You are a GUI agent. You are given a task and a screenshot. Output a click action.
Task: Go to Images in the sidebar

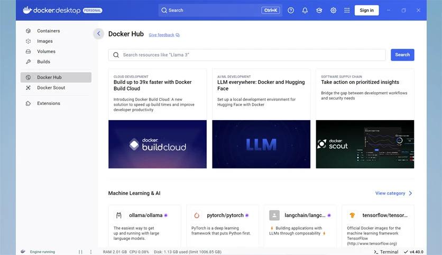(x=56, y=41)
